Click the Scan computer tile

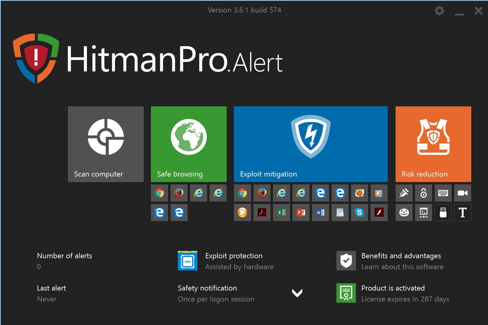tap(106, 144)
